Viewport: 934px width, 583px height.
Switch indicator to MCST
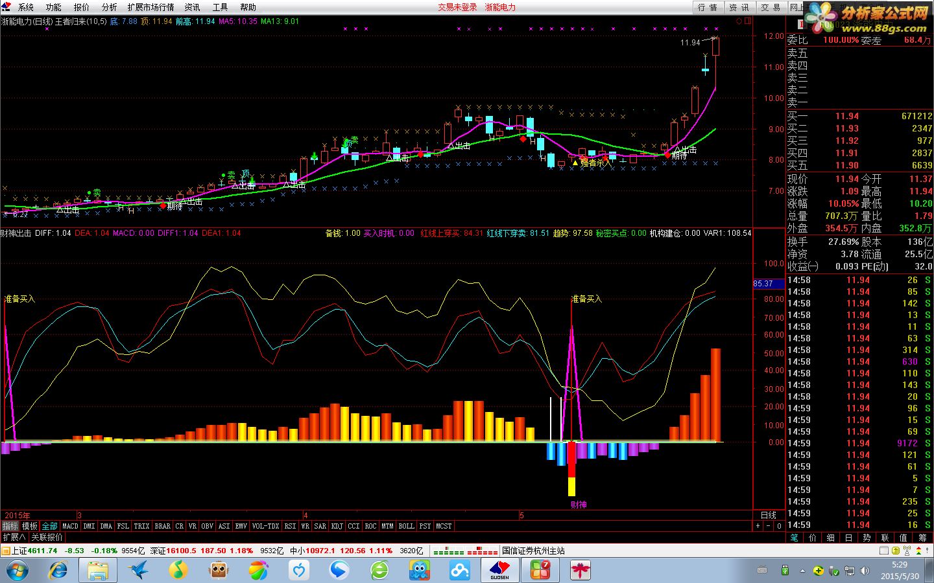coord(444,526)
